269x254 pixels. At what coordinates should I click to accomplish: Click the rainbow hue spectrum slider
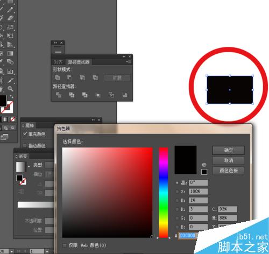164,193
